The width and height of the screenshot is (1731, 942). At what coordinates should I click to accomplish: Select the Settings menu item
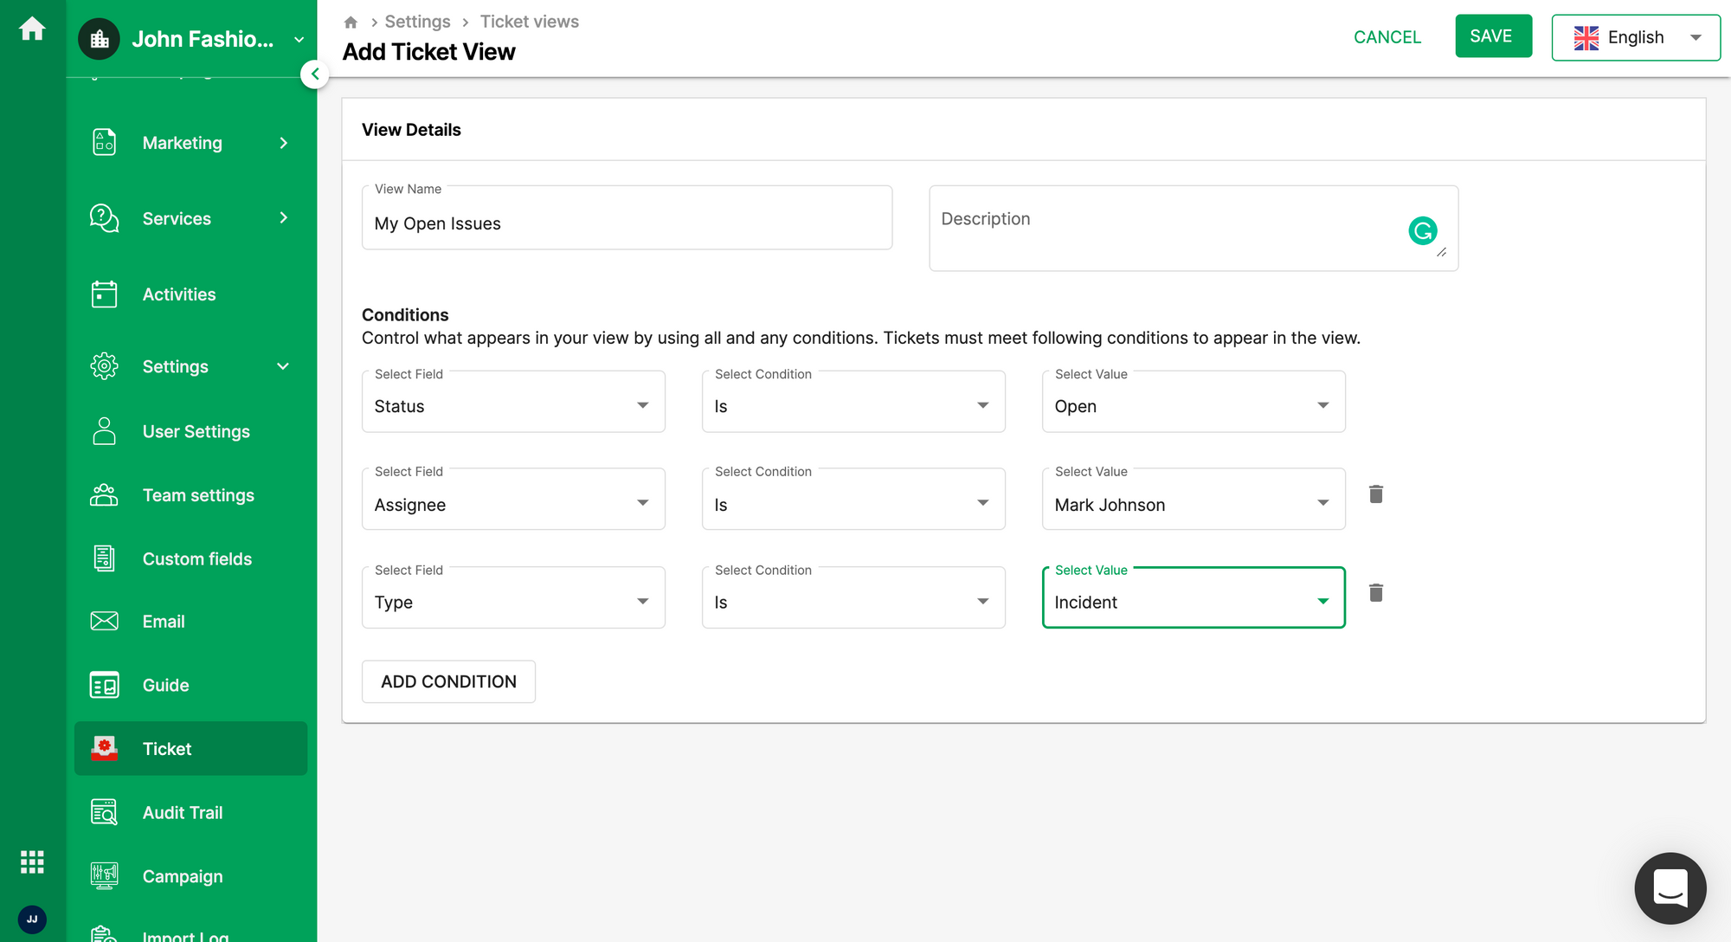click(175, 368)
